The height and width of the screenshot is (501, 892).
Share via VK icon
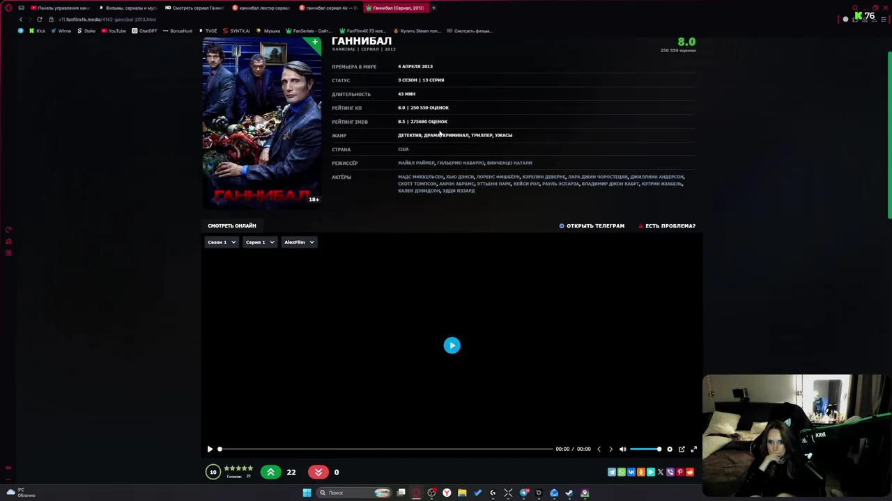tap(631, 472)
